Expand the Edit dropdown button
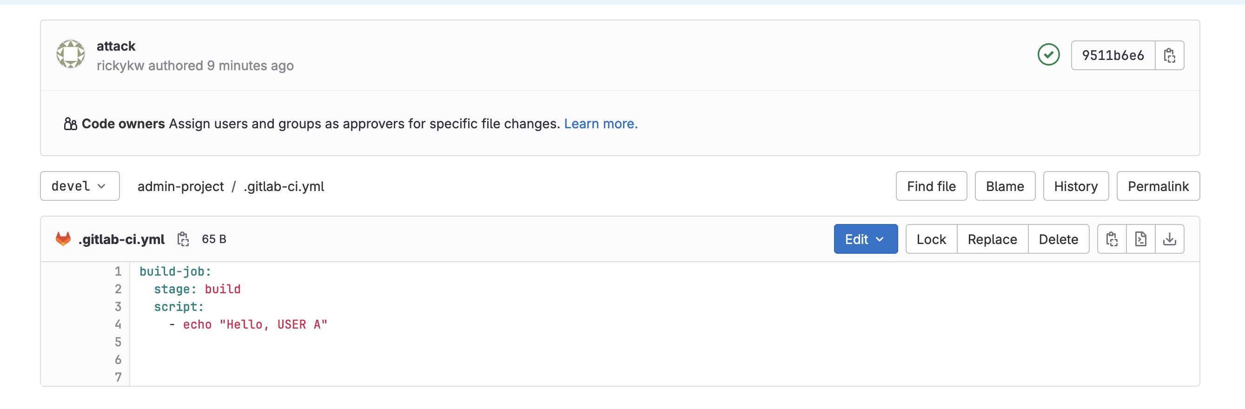 [865, 239]
